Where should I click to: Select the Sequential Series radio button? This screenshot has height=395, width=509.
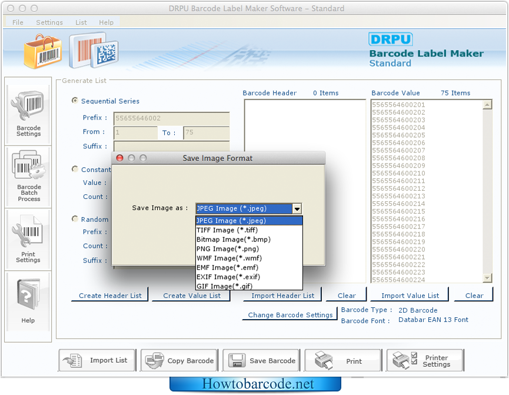75,101
